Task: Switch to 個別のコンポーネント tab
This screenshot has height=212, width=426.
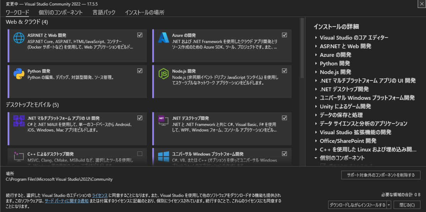Action: [61, 12]
